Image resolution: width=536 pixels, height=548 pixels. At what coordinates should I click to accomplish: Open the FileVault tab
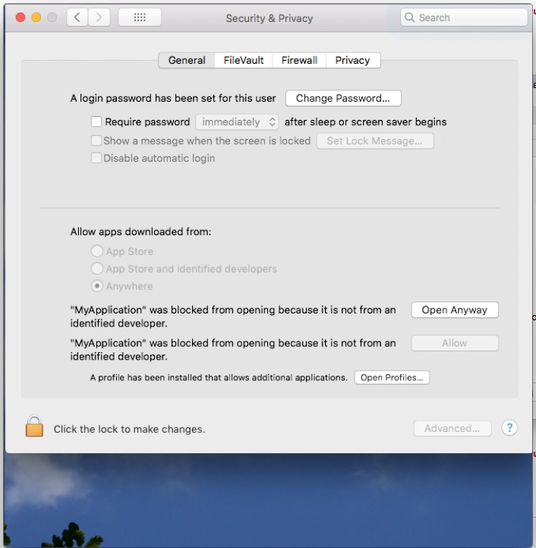[244, 60]
